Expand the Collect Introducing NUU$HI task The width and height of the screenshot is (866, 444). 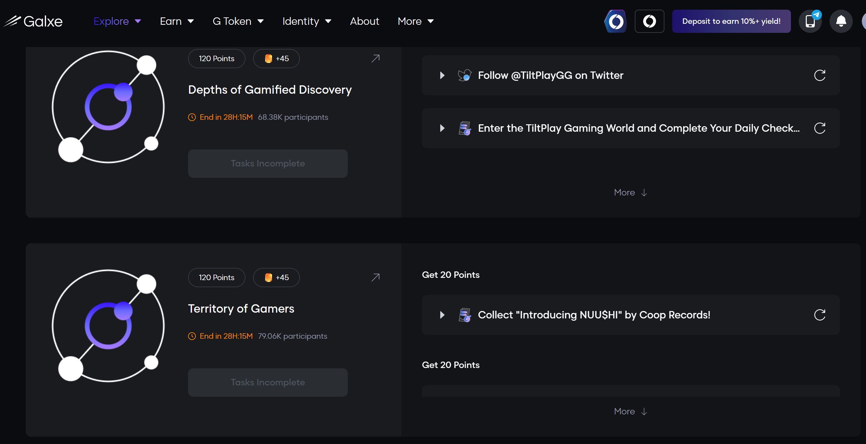(x=442, y=315)
